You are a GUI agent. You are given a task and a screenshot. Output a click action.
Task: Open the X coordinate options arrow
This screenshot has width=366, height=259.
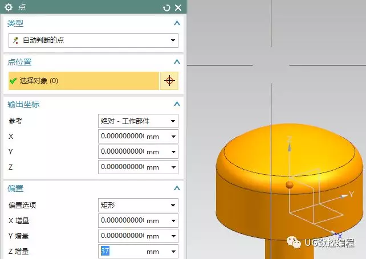point(173,137)
